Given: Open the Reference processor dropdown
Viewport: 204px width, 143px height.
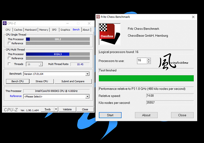Looking at the screenshot, I should 88,96.
